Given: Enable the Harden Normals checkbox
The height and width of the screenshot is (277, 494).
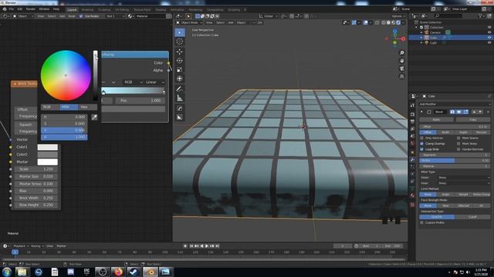Looking at the screenshot, I should click(458, 149).
